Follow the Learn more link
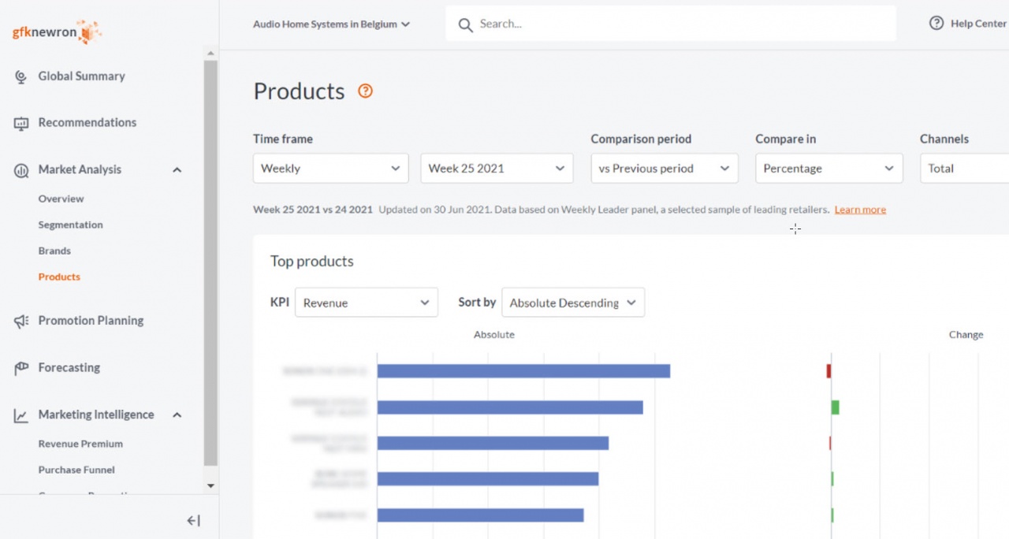Viewport: 1009px width, 539px height. coord(860,210)
